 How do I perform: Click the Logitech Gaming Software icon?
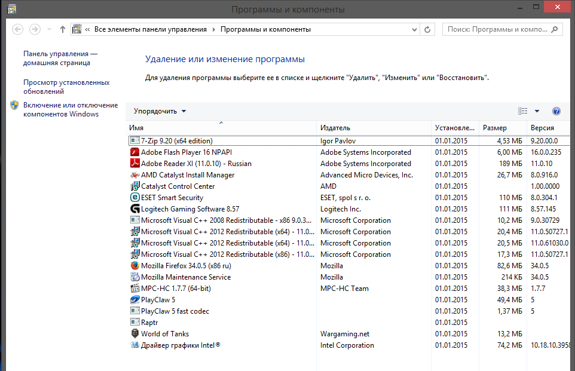click(x=135, y=209)
